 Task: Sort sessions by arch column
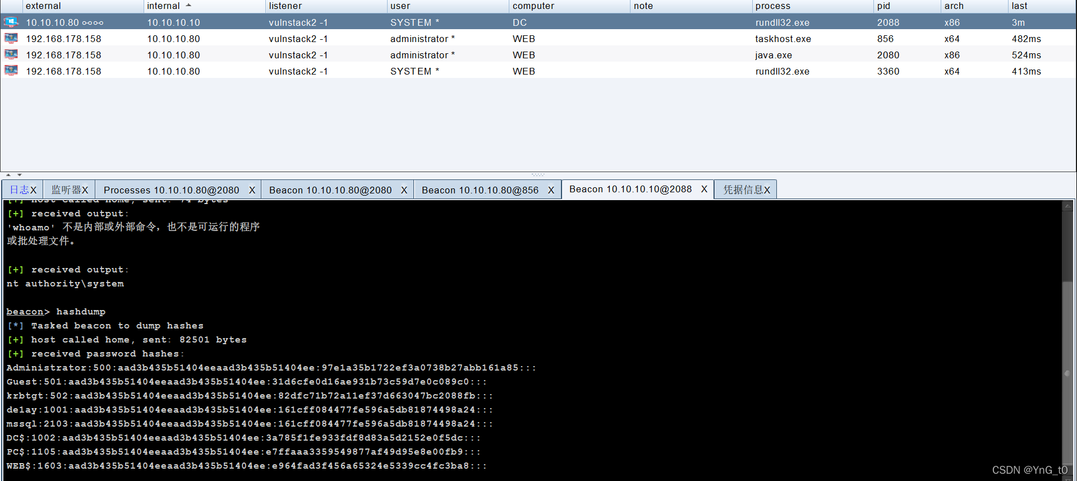(x=974, y=6)
